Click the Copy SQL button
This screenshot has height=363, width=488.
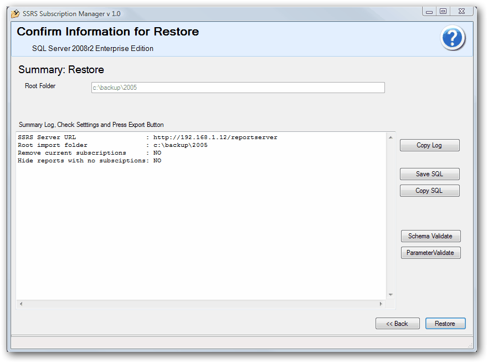[429, 191]
